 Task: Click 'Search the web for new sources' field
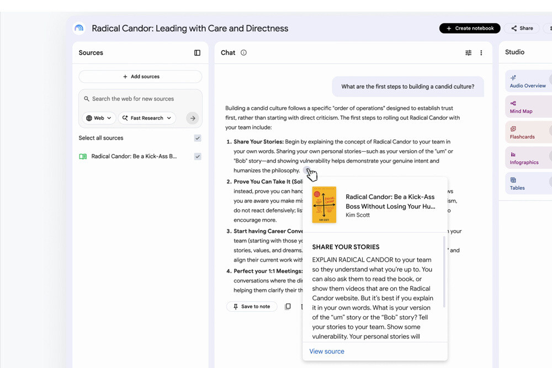140,99
